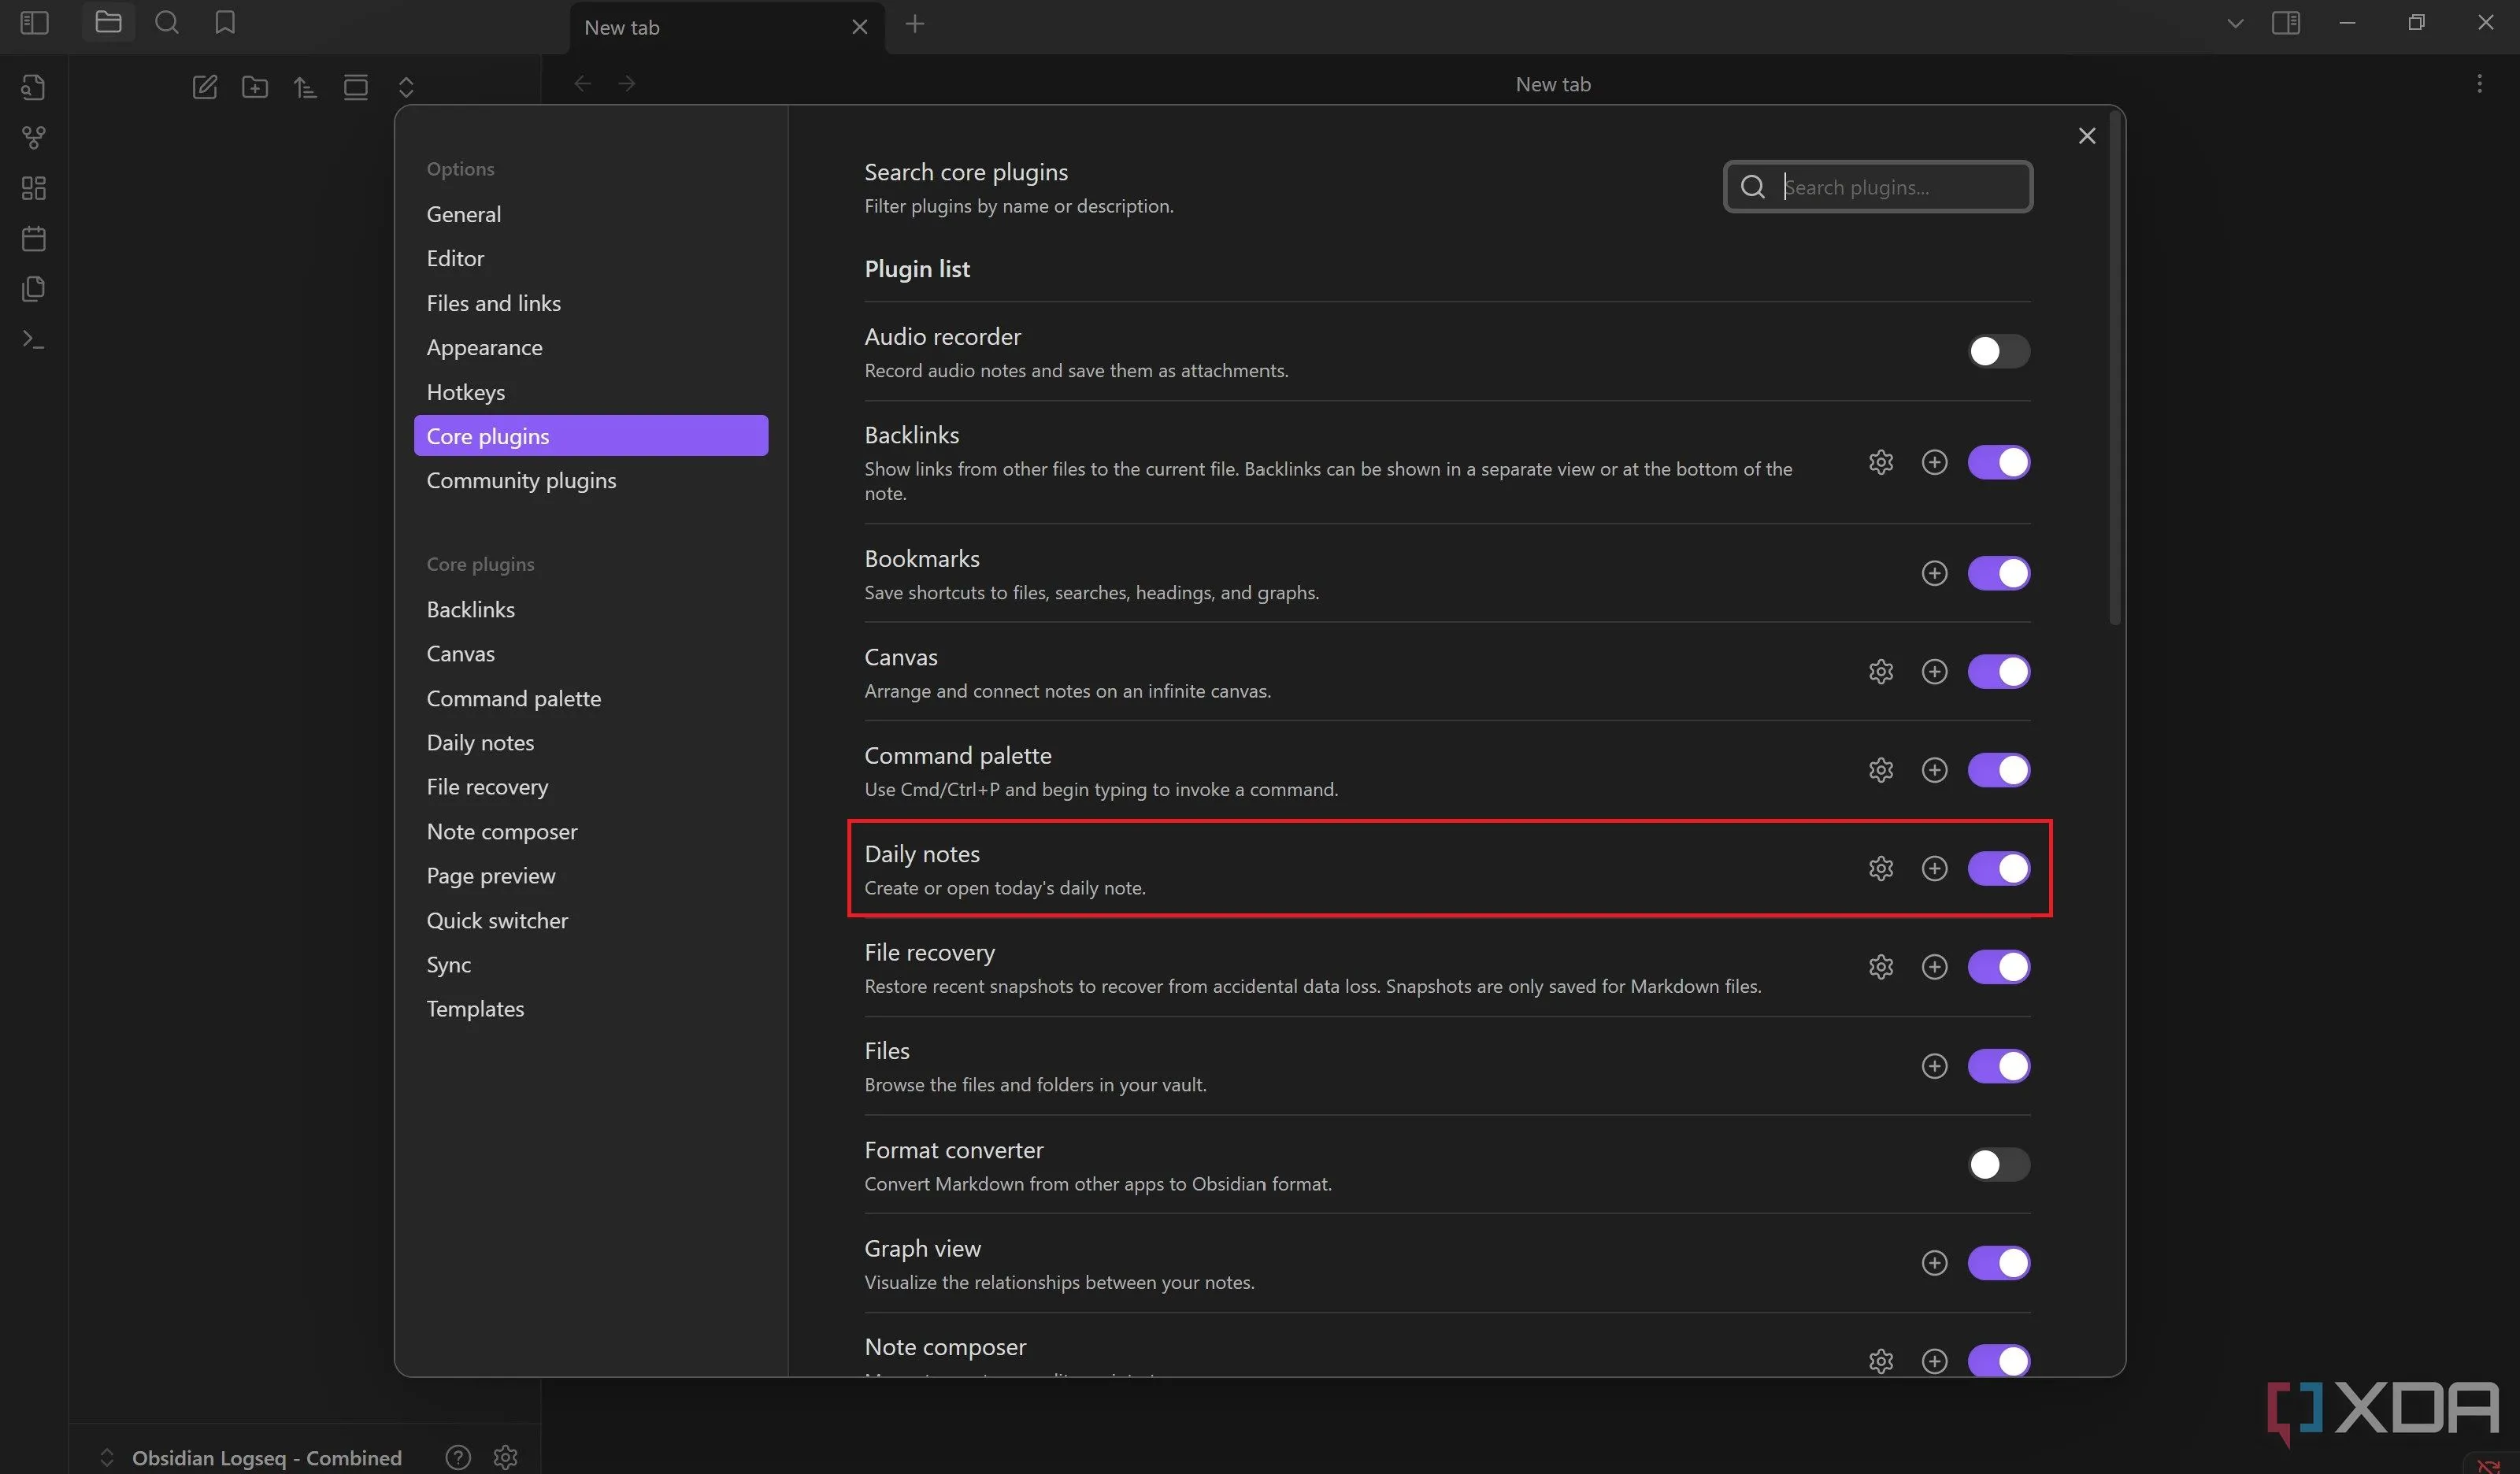Open Quick switcher settings in sidebar

coord(591,920)
